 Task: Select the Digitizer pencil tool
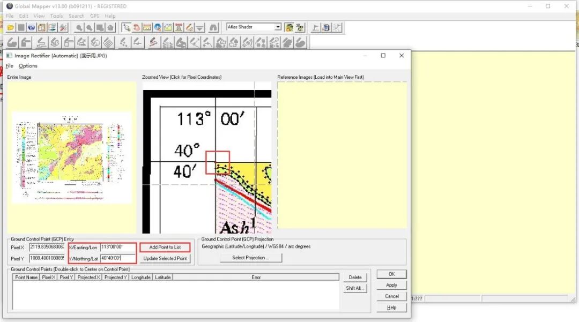pos(189,28)
